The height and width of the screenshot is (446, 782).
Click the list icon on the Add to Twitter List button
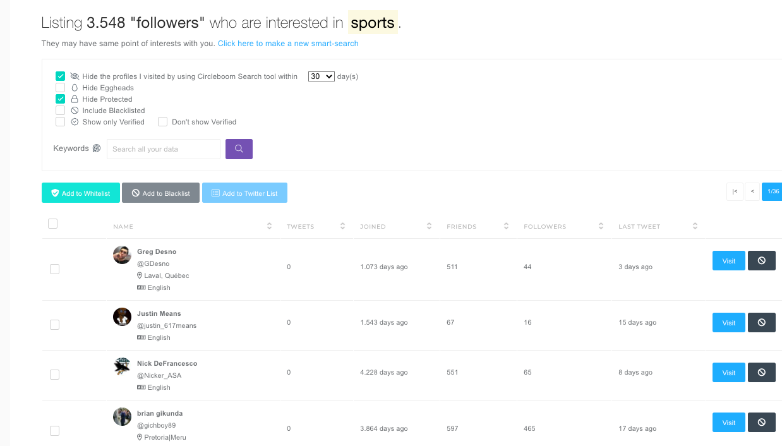click(x=215, y=193)
